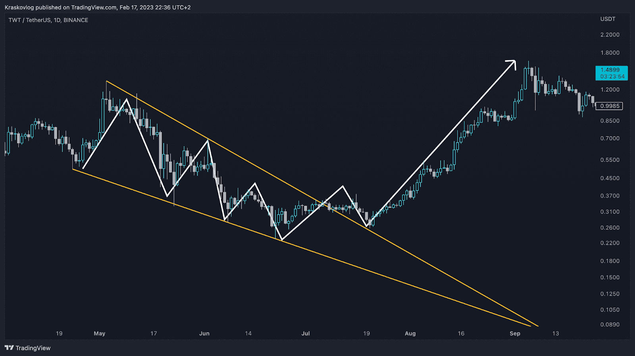635x356 pixels.
Task: Click the 0.7000 price axis label
Action: pyautogui.click(x=610, y=139)
